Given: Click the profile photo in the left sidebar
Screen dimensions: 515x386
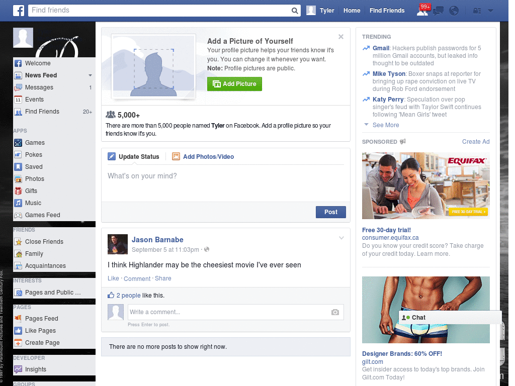Looking at the screenshot, I should [23, 38].
